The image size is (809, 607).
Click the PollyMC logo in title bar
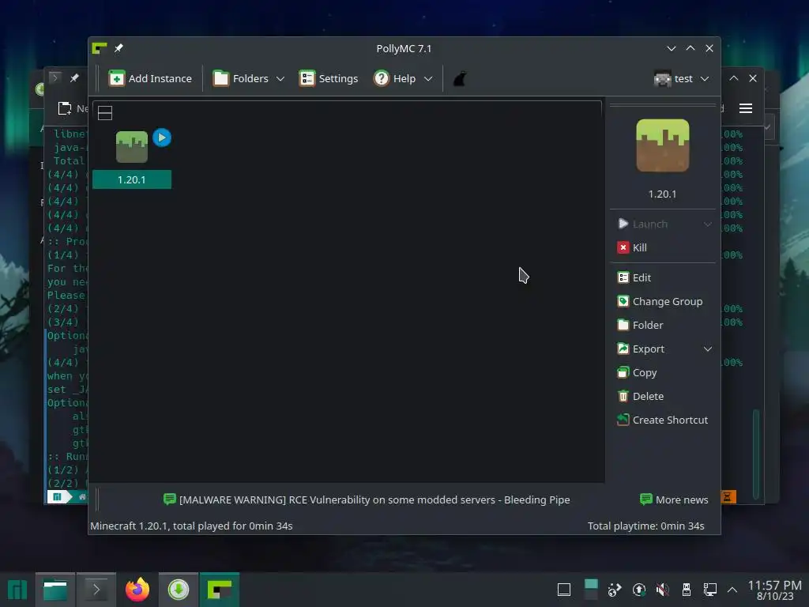point(100,48)
